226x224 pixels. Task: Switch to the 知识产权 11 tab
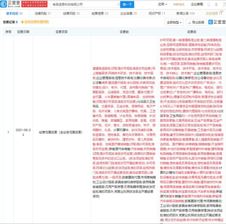tap(157, 14)
